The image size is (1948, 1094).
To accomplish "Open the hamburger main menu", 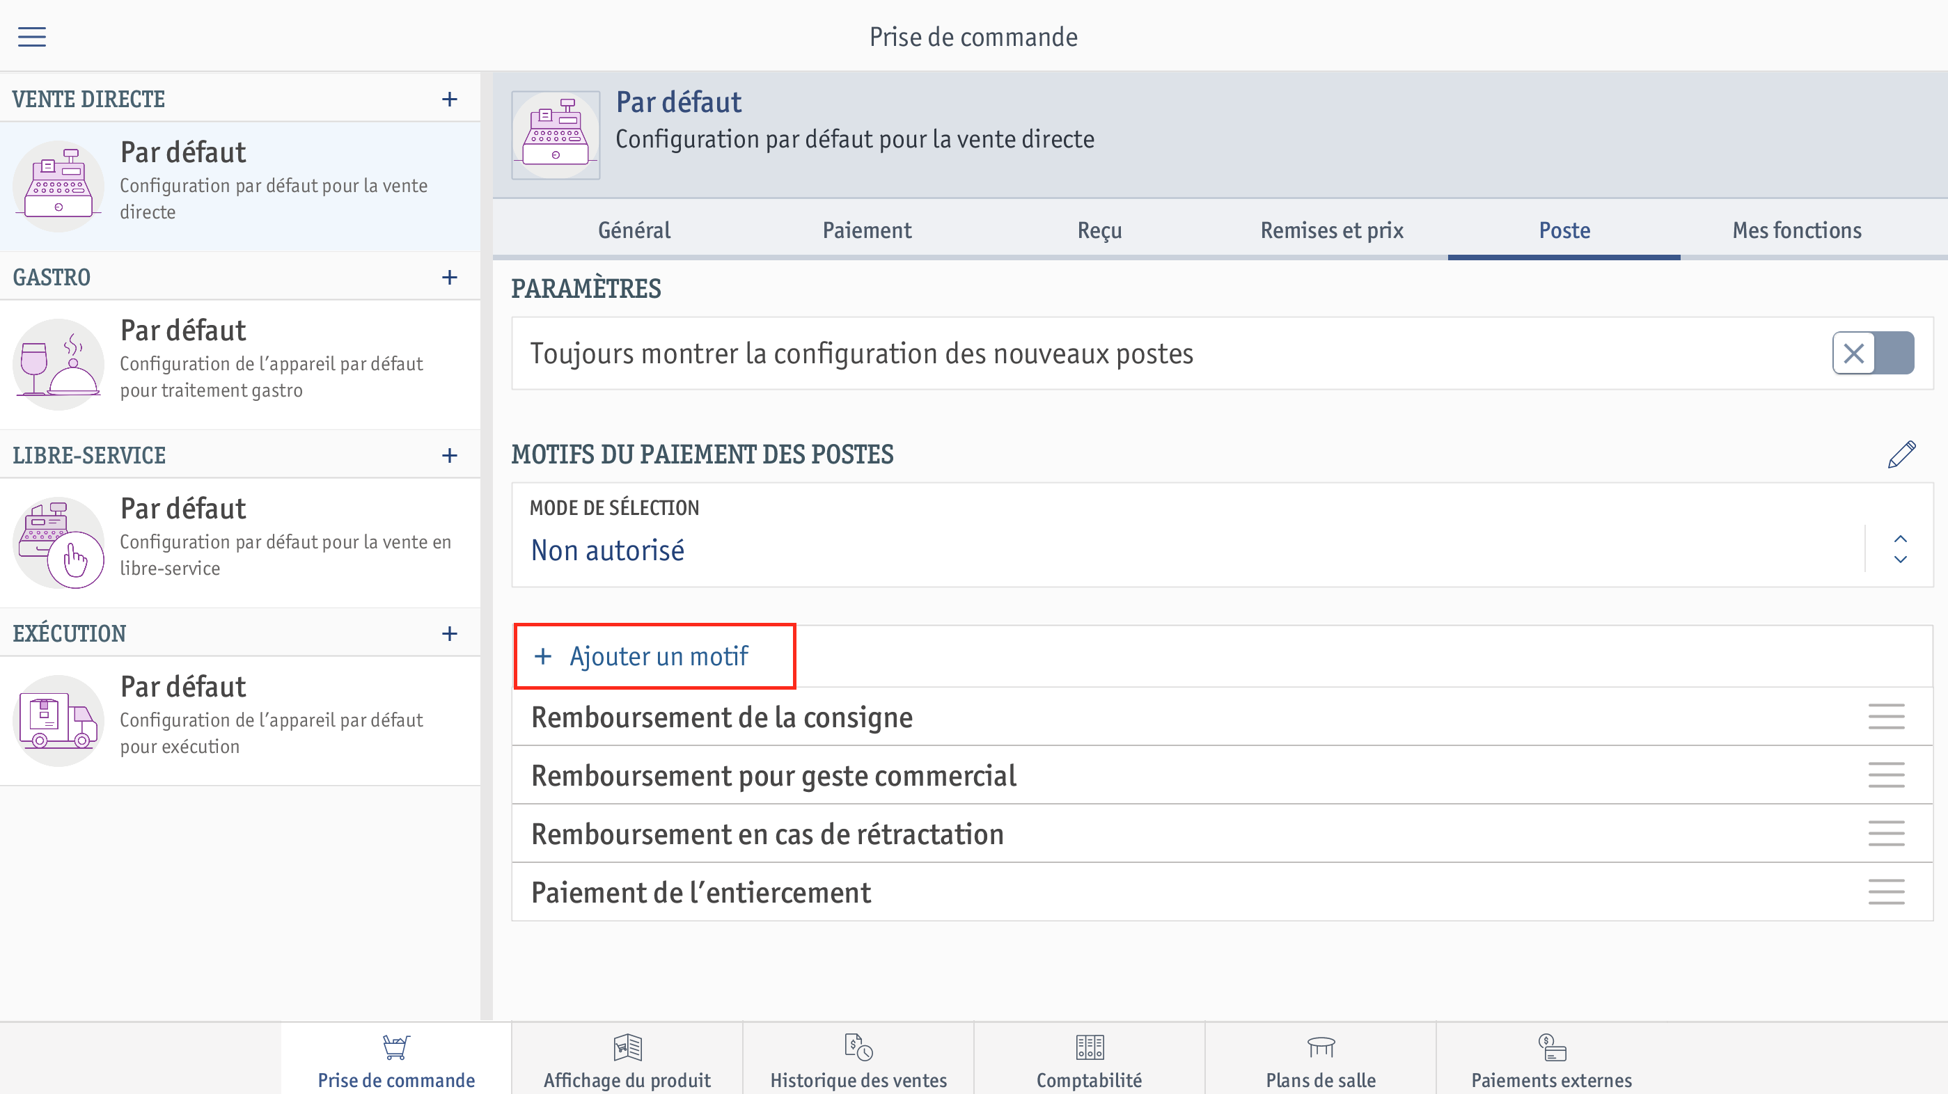I will pyautogui.click(x=32, y=36).
